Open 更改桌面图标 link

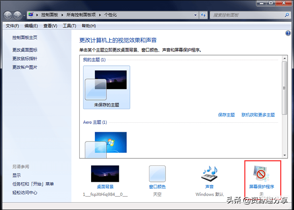tap(25, 50)
